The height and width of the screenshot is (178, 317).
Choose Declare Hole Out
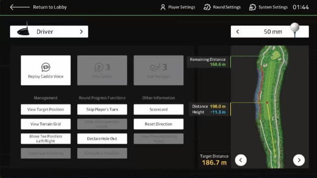(102, 138)
